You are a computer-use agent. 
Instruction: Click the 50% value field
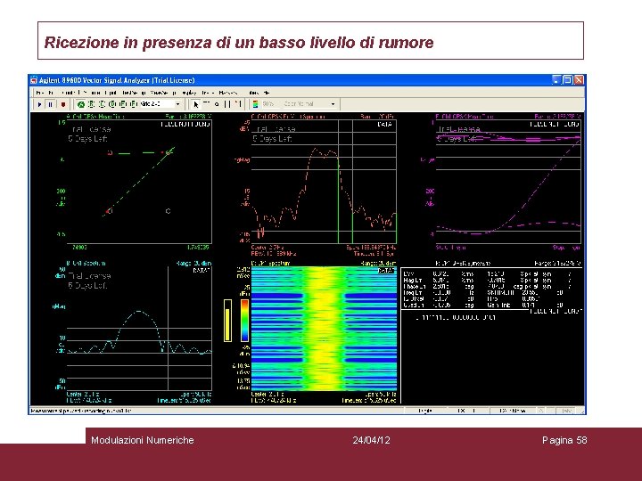click(x=268, y=104)
